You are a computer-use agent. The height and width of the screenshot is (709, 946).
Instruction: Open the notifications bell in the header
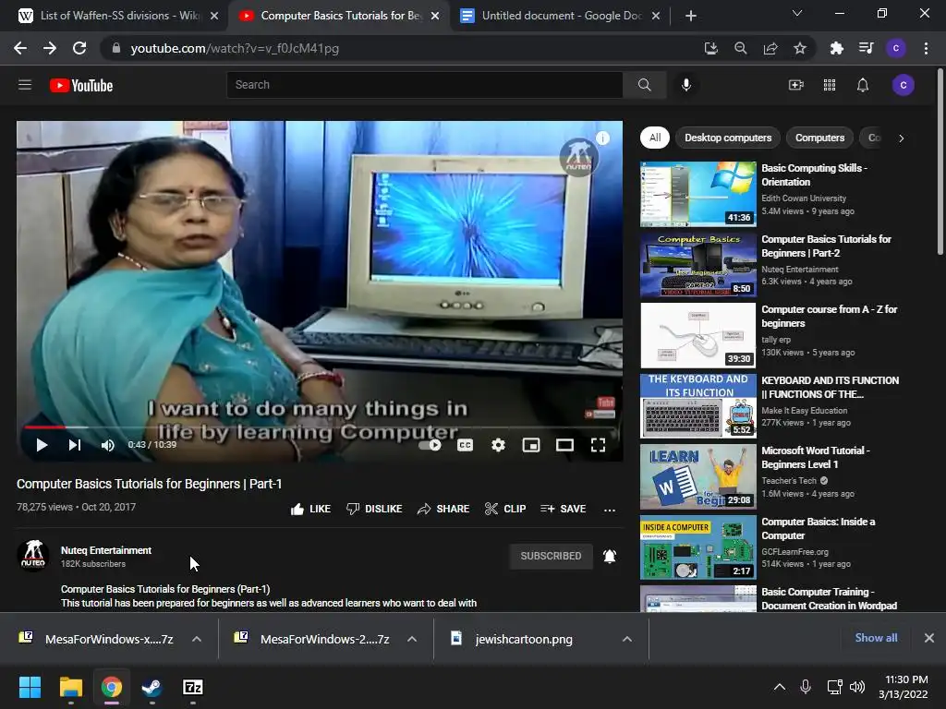click(863, 85)
